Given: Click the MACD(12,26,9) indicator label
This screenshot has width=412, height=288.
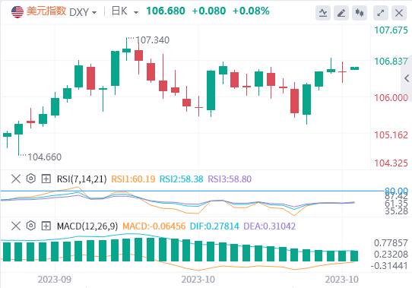Looking at the screenshot, I should click(87, 226).
